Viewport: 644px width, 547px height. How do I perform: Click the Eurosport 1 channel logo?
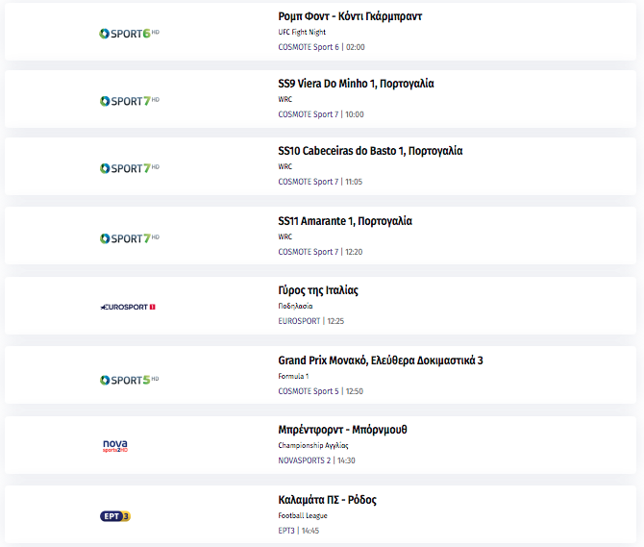coord(128,307)
